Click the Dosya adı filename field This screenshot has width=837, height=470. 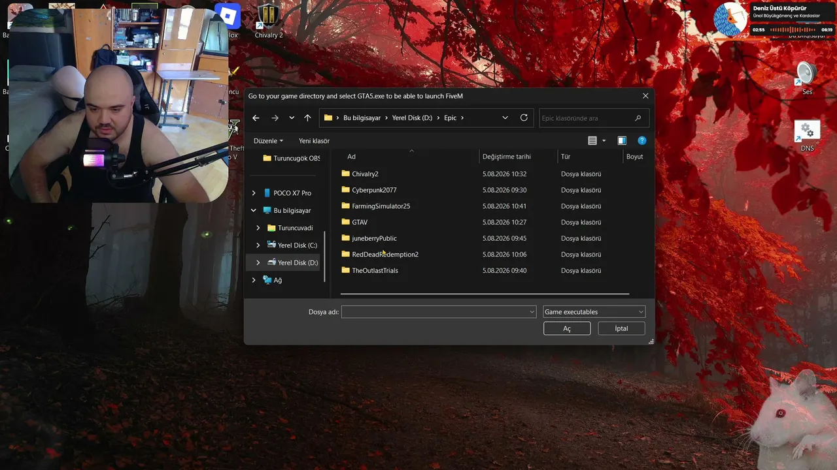coord(439,312)
